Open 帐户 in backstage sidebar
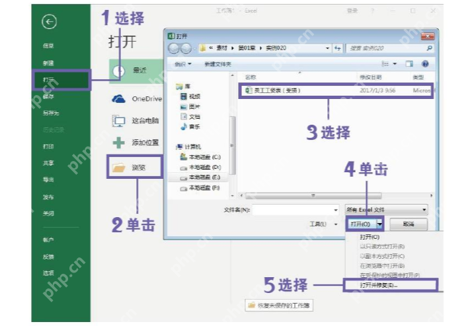The width and height of the screenshot is (476, 326). 48,240
